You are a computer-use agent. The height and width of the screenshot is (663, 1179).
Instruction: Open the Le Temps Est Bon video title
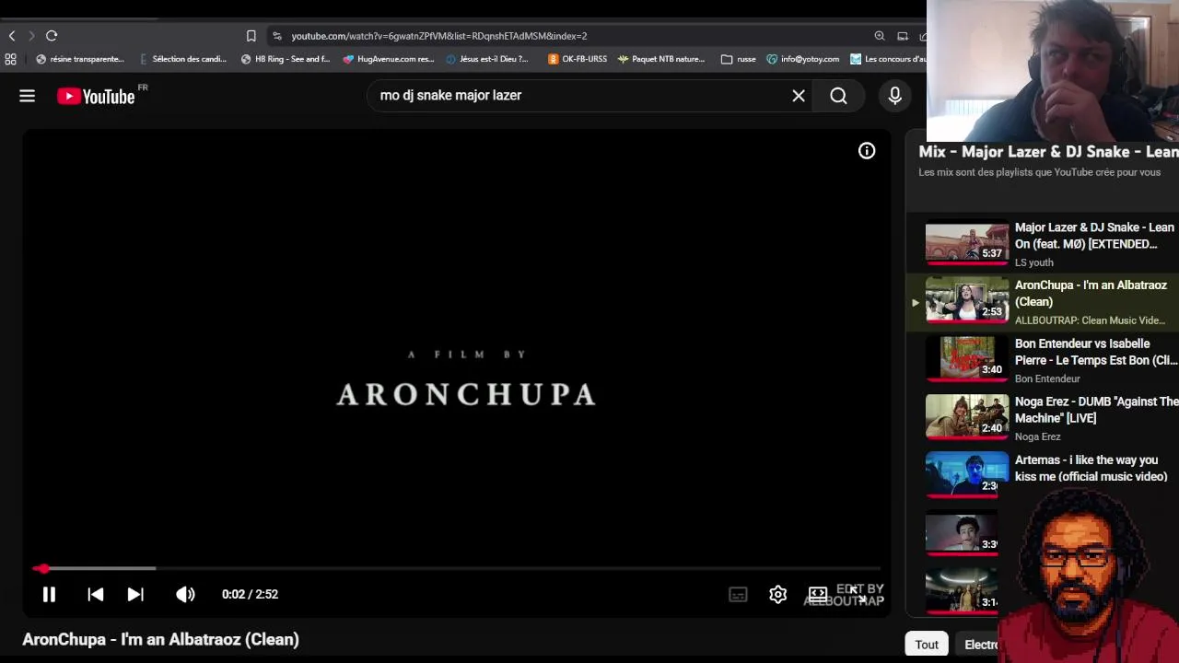[1096, 352]
